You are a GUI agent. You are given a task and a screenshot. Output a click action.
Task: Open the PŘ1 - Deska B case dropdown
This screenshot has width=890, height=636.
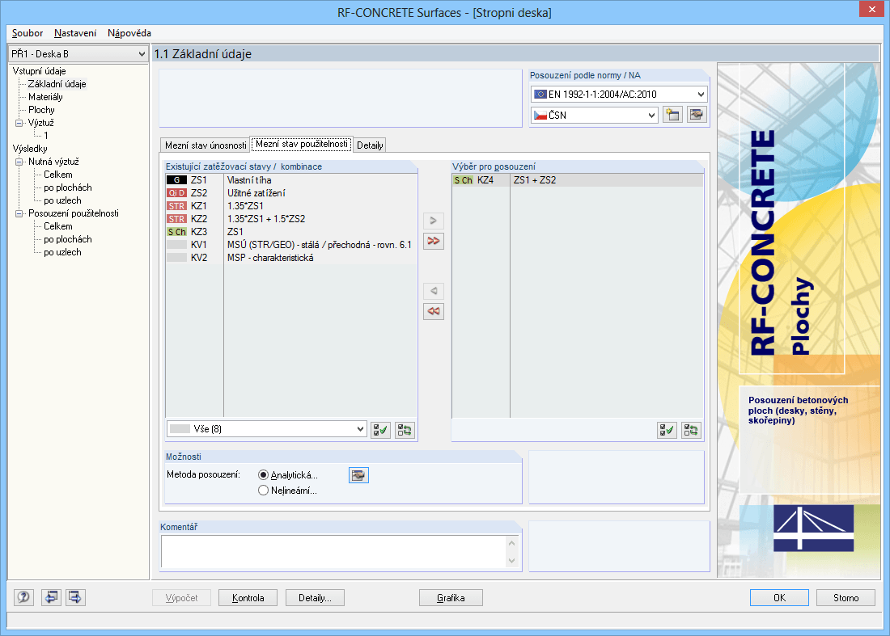78,54
